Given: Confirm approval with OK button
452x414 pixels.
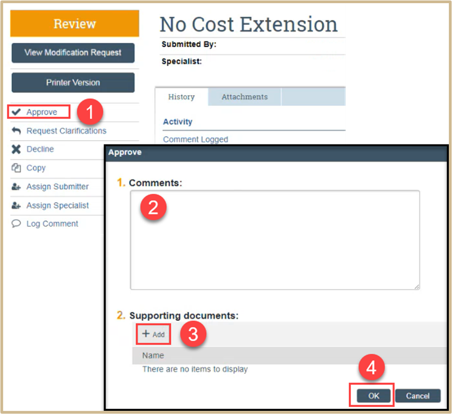Looking at the screenshot, I should pyautogui.click(x=374, y=395).
